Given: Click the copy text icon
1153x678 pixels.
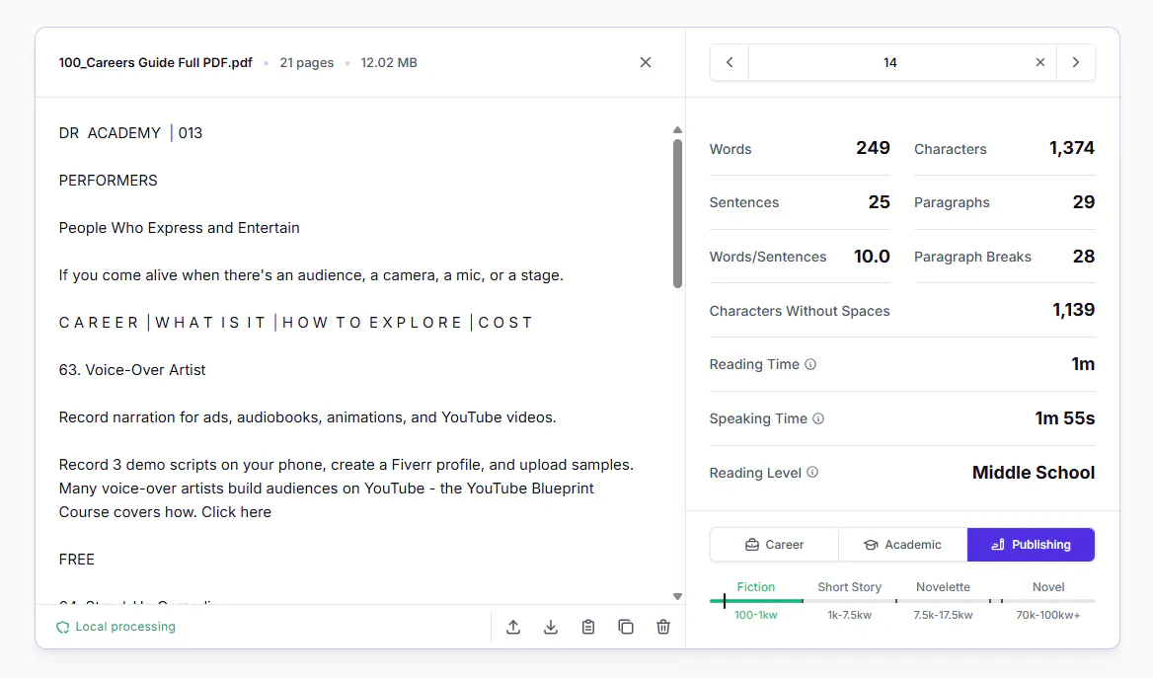Looking at the screenshot, I should pos(626,627).
